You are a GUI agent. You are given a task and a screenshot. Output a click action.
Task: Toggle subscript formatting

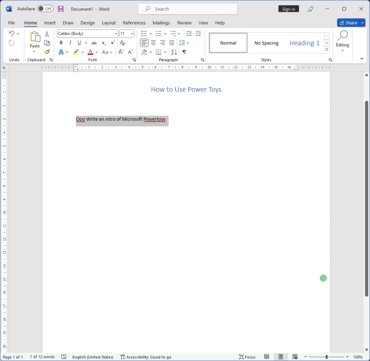104,43
